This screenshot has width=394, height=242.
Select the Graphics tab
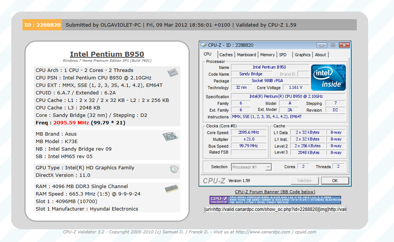302,55
